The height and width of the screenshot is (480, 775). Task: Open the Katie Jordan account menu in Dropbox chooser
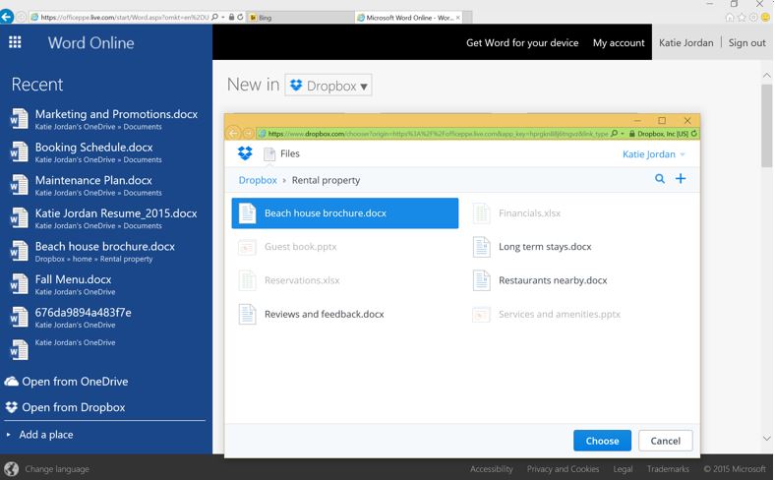[x=653, y=154]
